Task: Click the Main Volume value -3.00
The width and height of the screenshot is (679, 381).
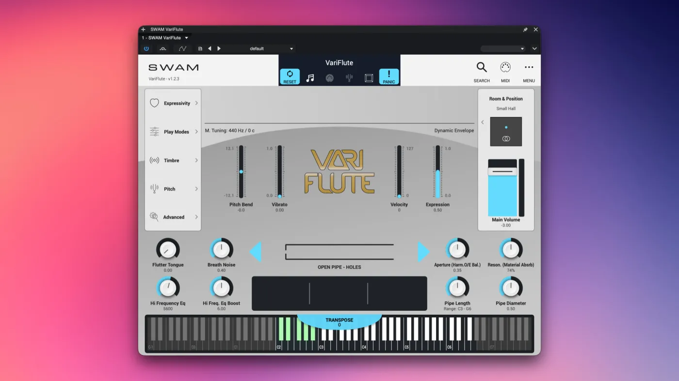Action: tap(506, 225)
